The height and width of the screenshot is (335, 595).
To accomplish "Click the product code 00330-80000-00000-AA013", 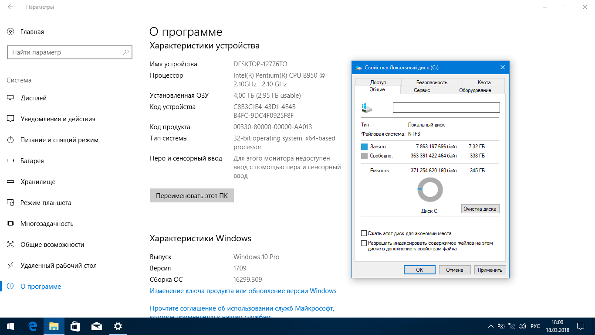I will (x=273, y=127).
